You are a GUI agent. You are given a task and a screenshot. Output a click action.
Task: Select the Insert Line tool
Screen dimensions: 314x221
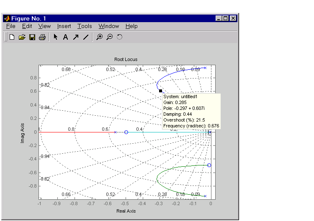86,37
